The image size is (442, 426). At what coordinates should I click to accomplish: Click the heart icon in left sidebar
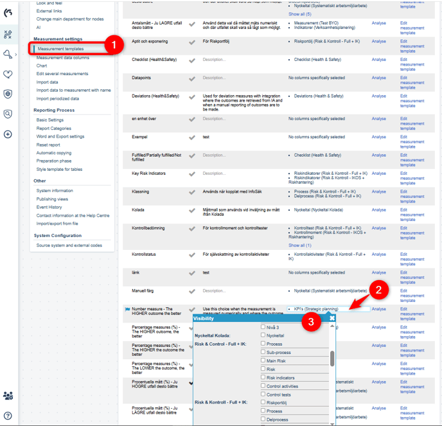click(8, 74)
